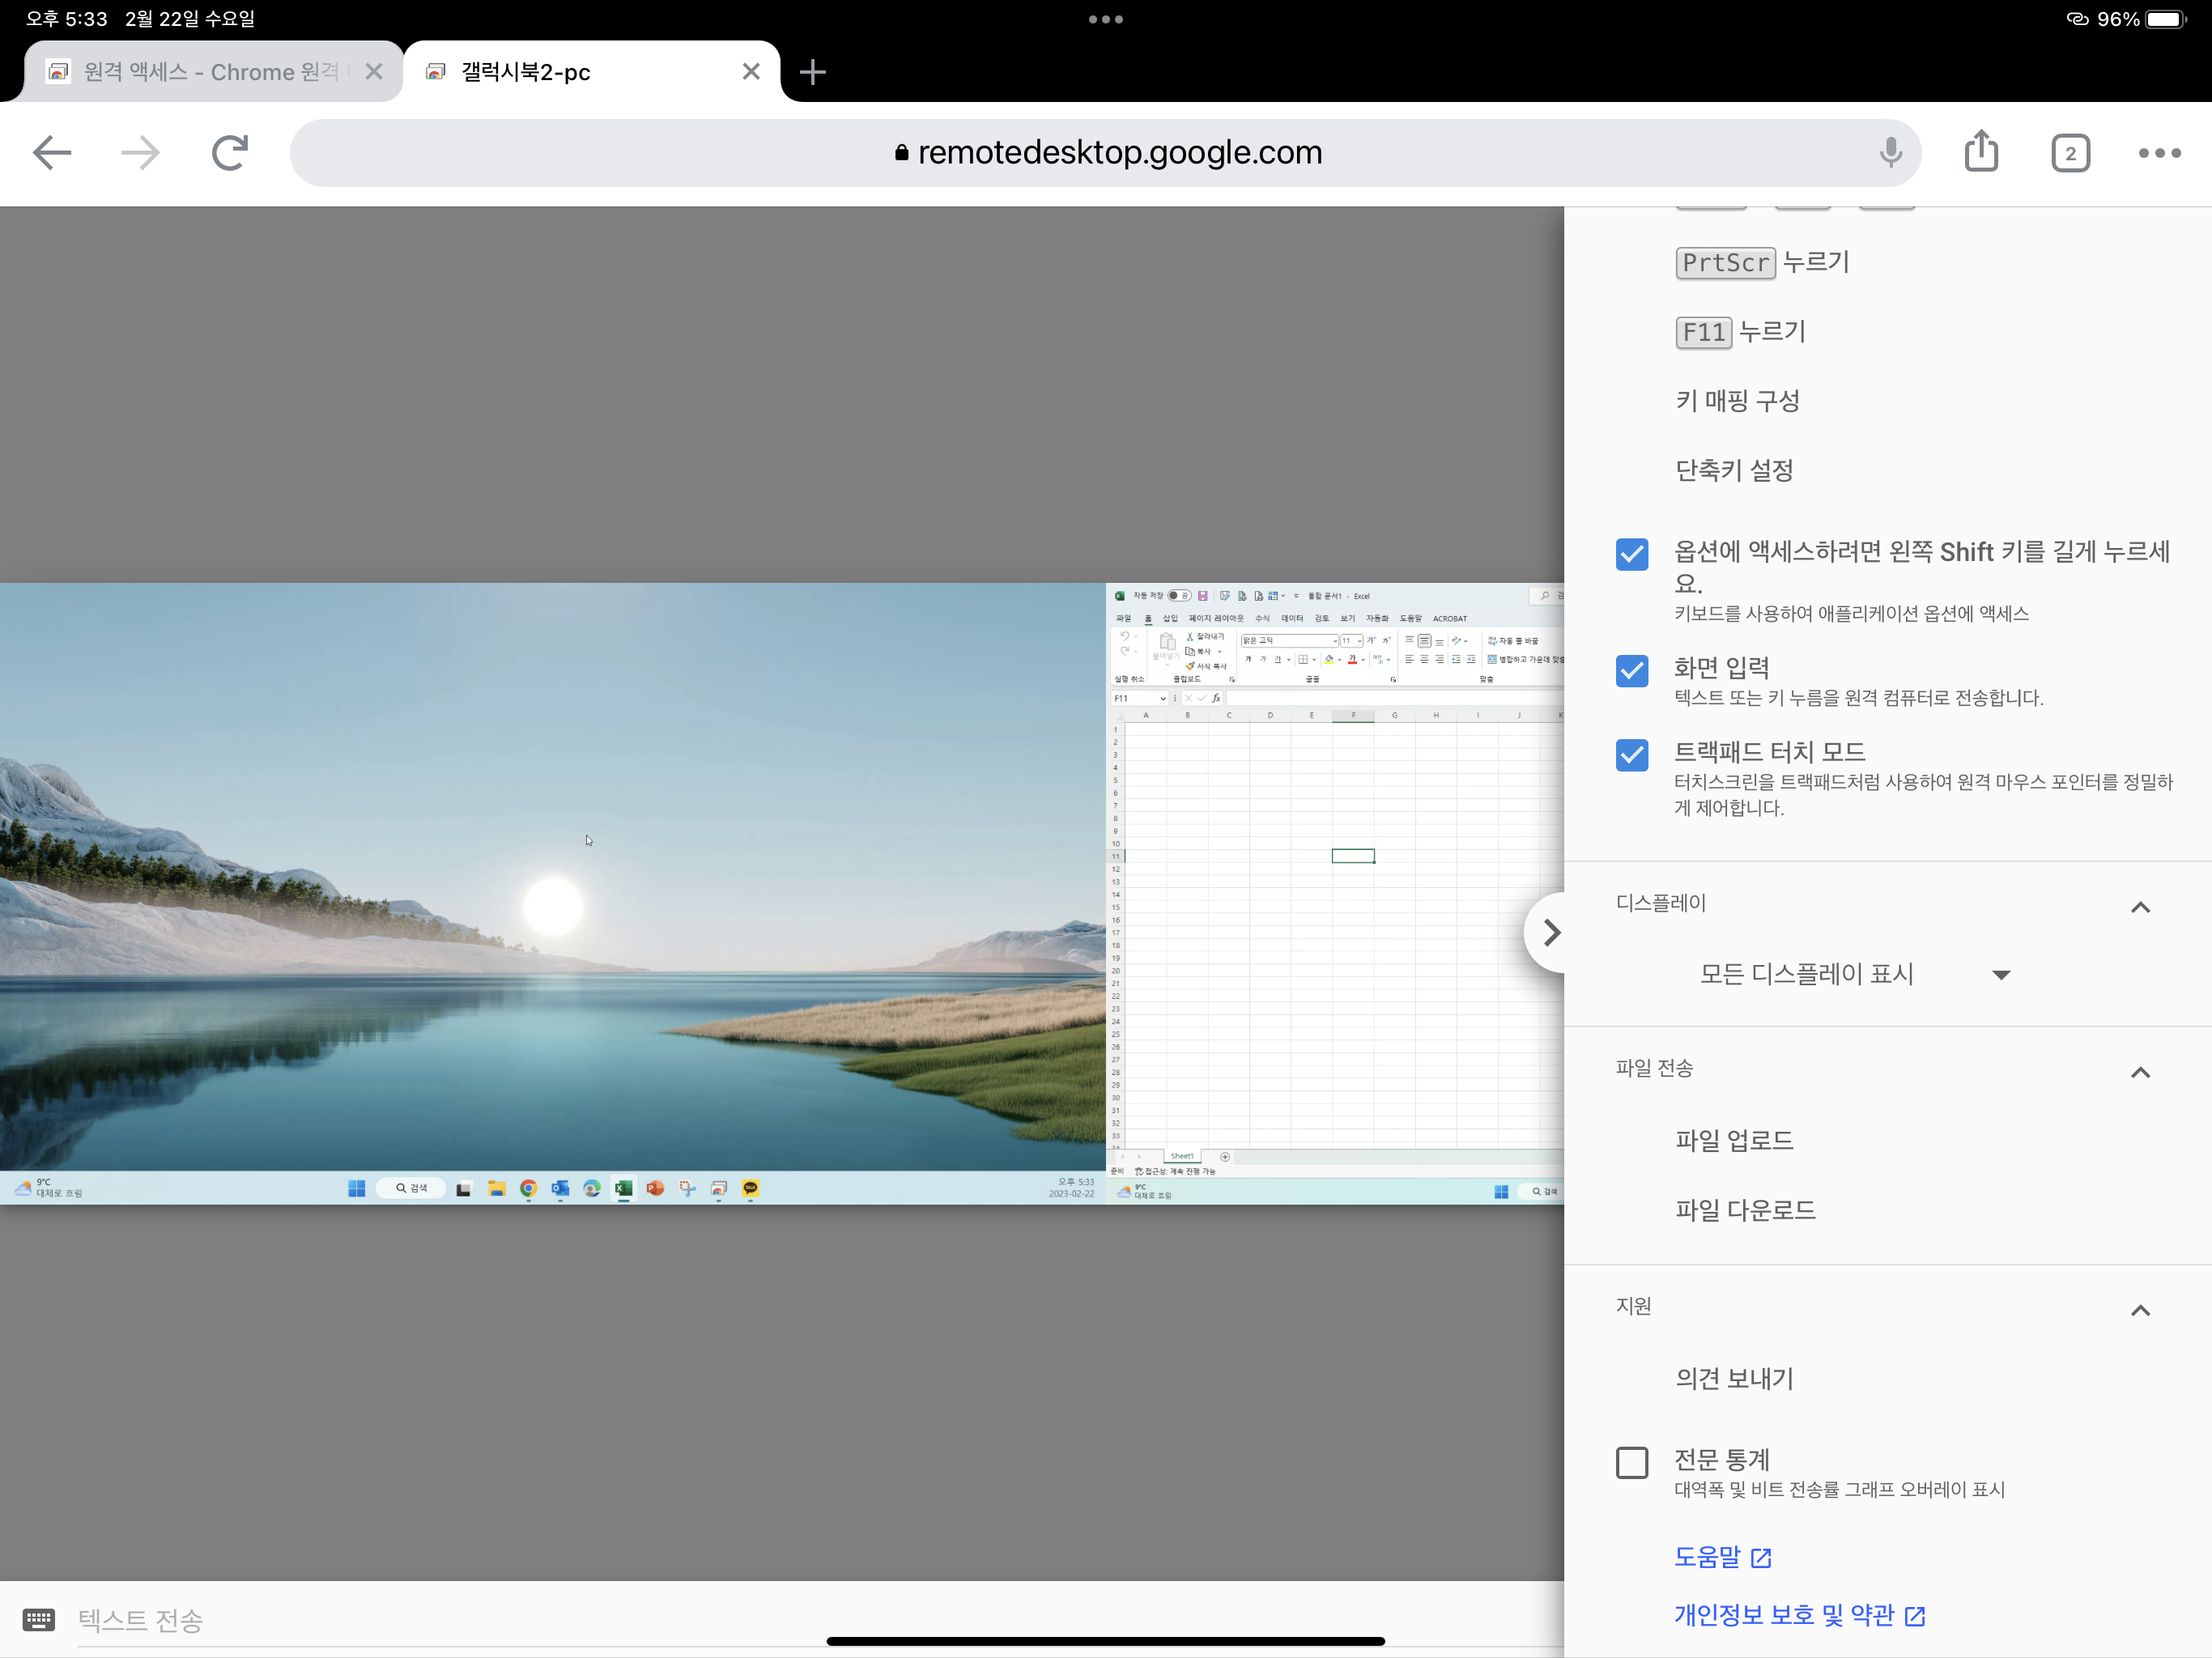Disable 트랙패드 터치 모드 checkbox
Screen dimensions: 2212x1658
pos(1631,754)
